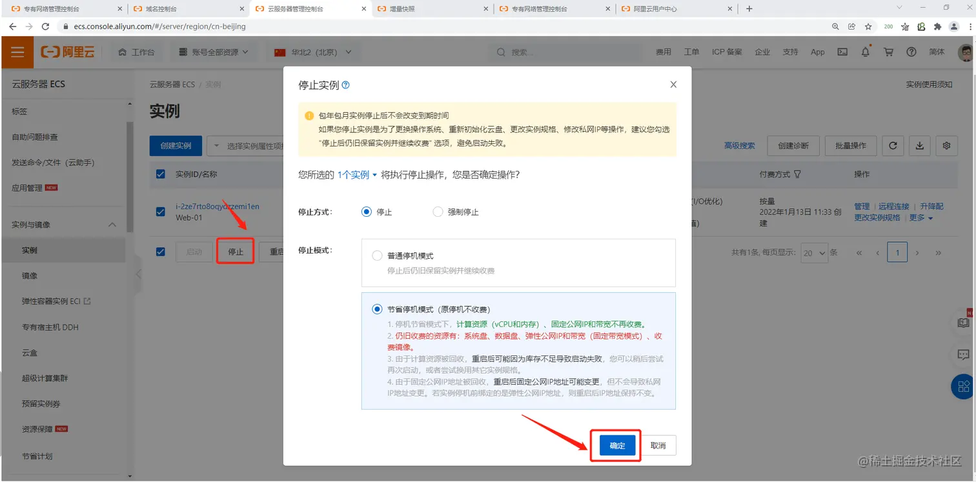The image size is (976, 482).
Task: Open the hamburger navigation menu
Action: (x=17, y=52)
